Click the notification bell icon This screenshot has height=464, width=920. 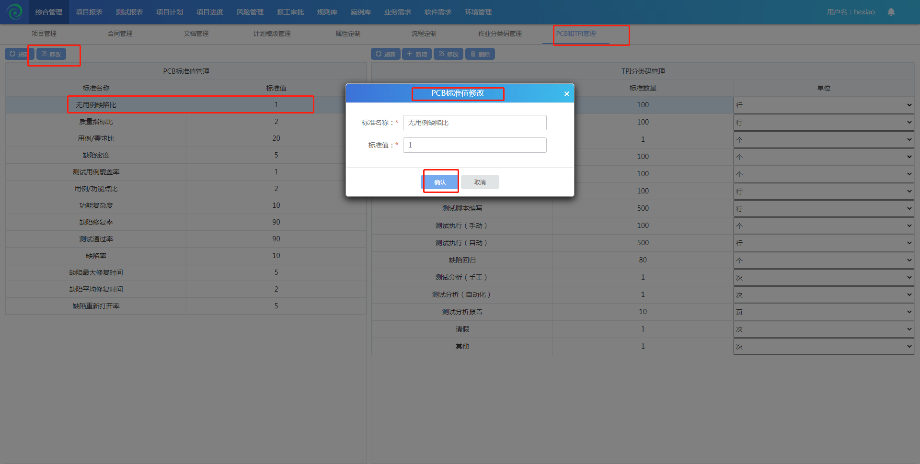[x=891, y=12]
